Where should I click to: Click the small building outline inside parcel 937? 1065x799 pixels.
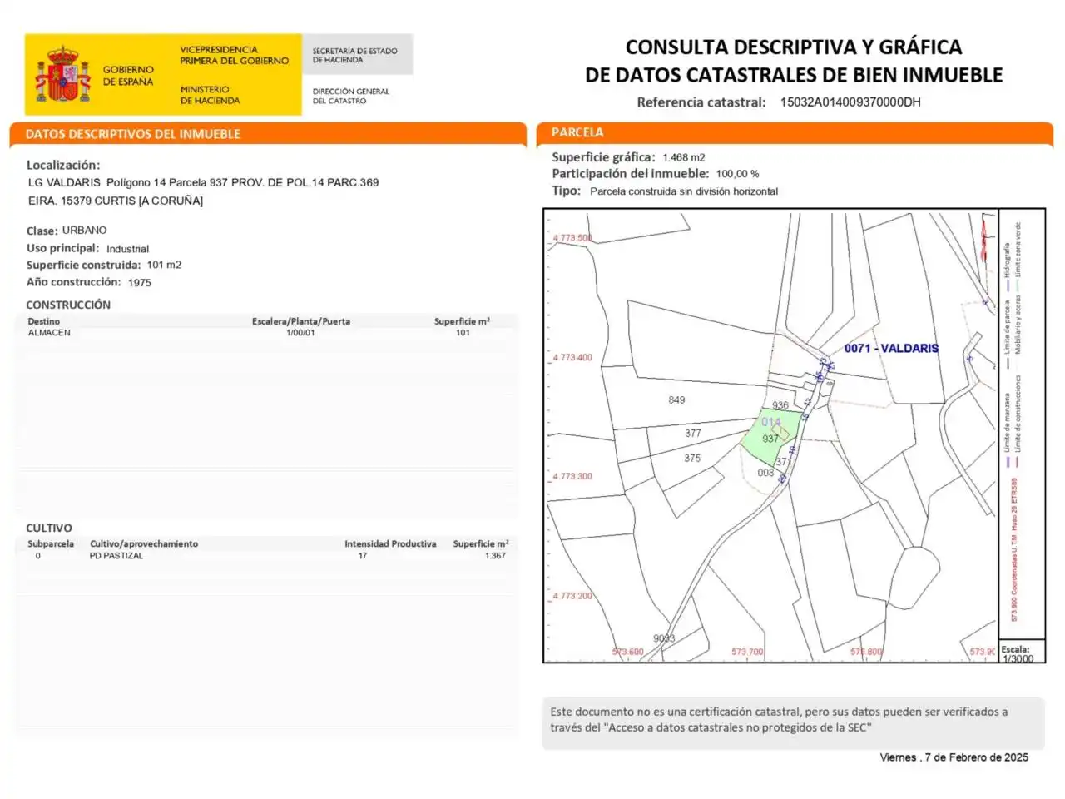(x=780, y=432)
